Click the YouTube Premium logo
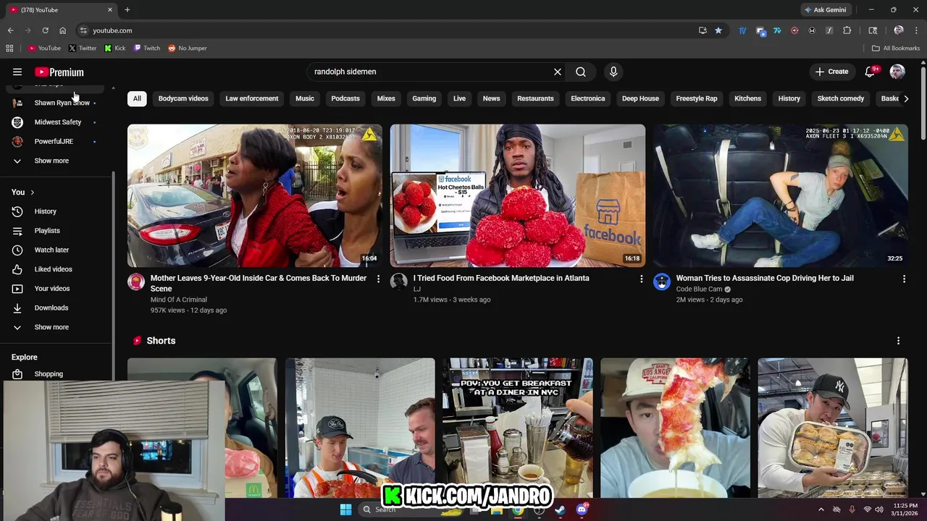 pyautogui.click(x=59, y=72)
